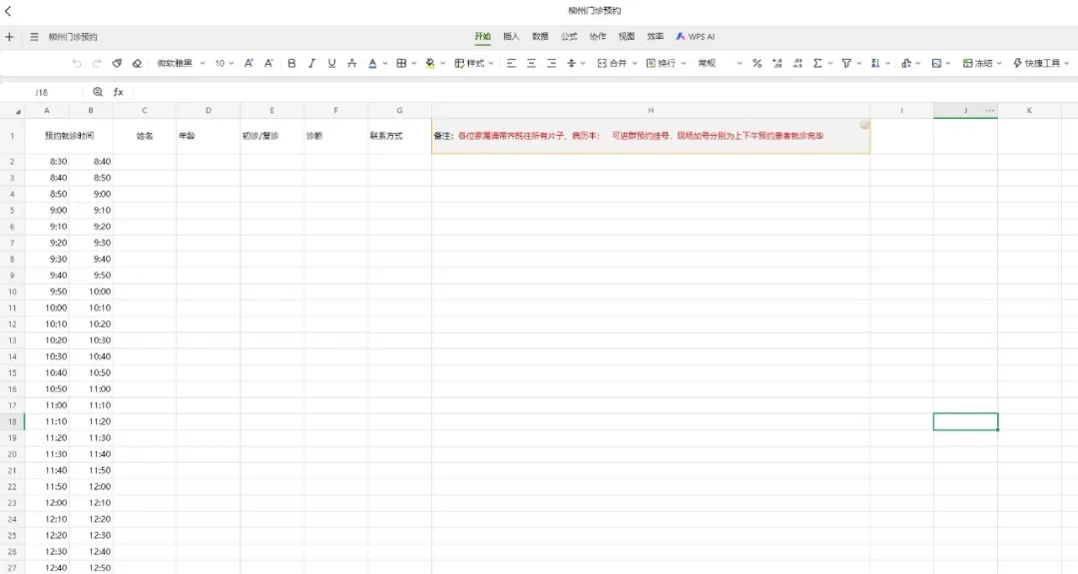This screenshot has height=574, width=1078.
Task: Toggle underline formatting
Action: click(x=331, y=63)
